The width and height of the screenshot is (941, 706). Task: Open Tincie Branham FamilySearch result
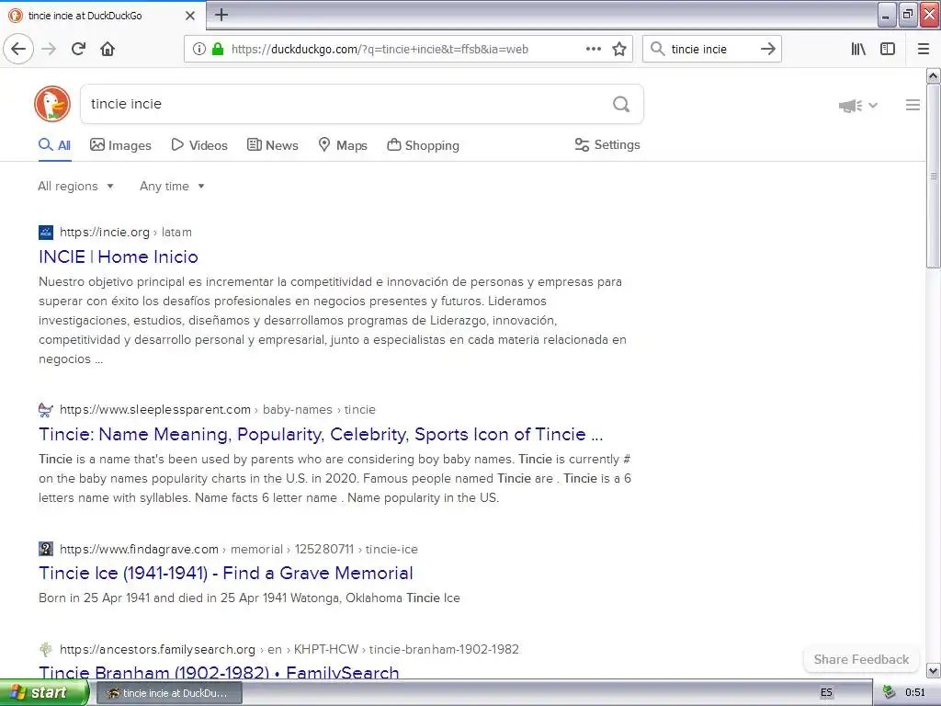pyautogui.click(x=219, y=672)
